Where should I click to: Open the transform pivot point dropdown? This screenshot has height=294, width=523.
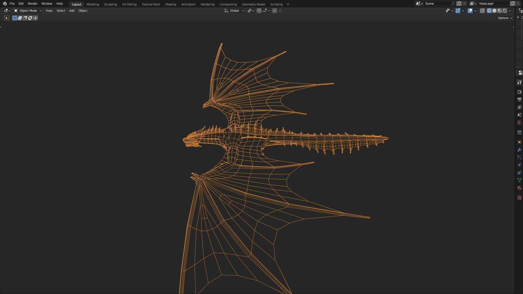point(251,11)
